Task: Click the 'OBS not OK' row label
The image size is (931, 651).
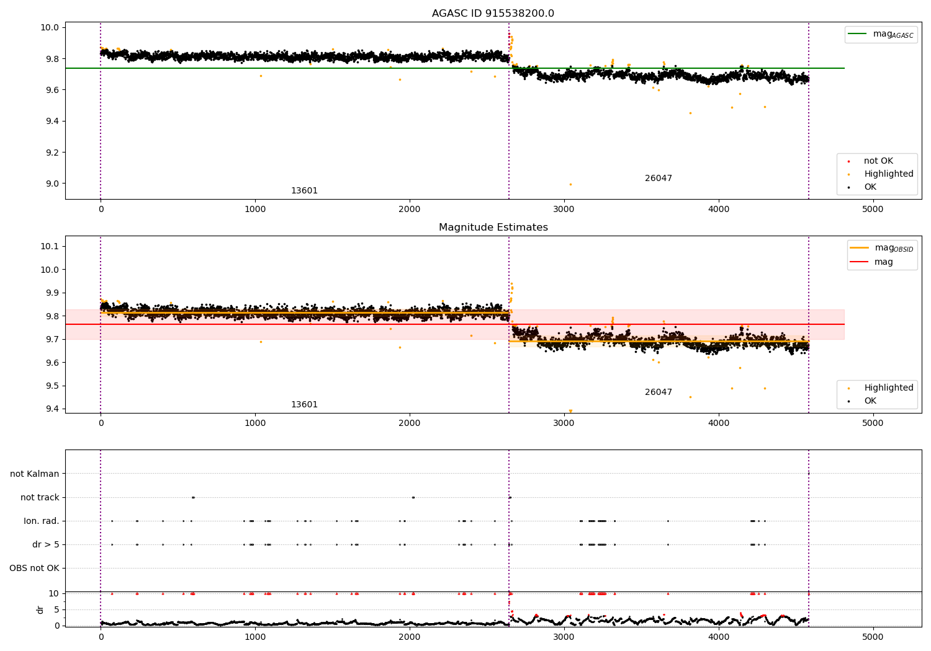Action: (35, 569)
